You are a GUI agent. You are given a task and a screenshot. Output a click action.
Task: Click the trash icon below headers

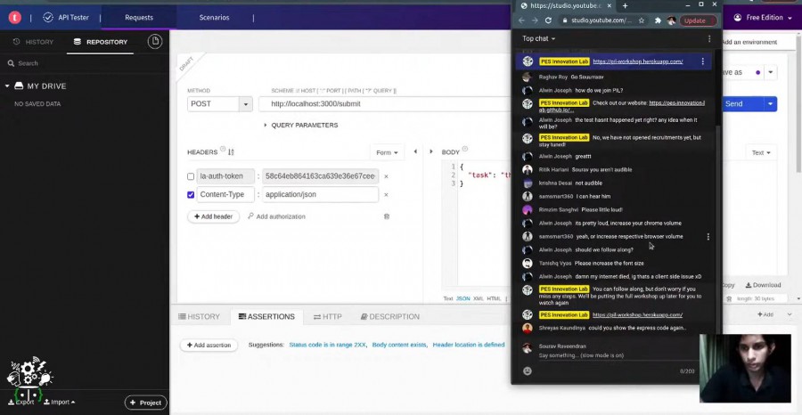[386, 216]
